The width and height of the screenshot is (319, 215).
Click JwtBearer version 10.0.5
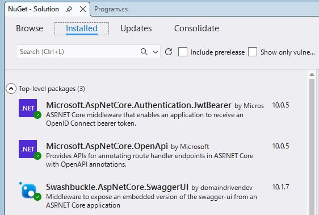click(280, 105)
